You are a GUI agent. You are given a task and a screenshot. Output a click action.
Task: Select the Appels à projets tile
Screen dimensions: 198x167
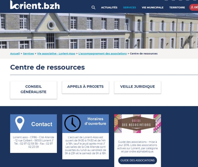(85, 87)
